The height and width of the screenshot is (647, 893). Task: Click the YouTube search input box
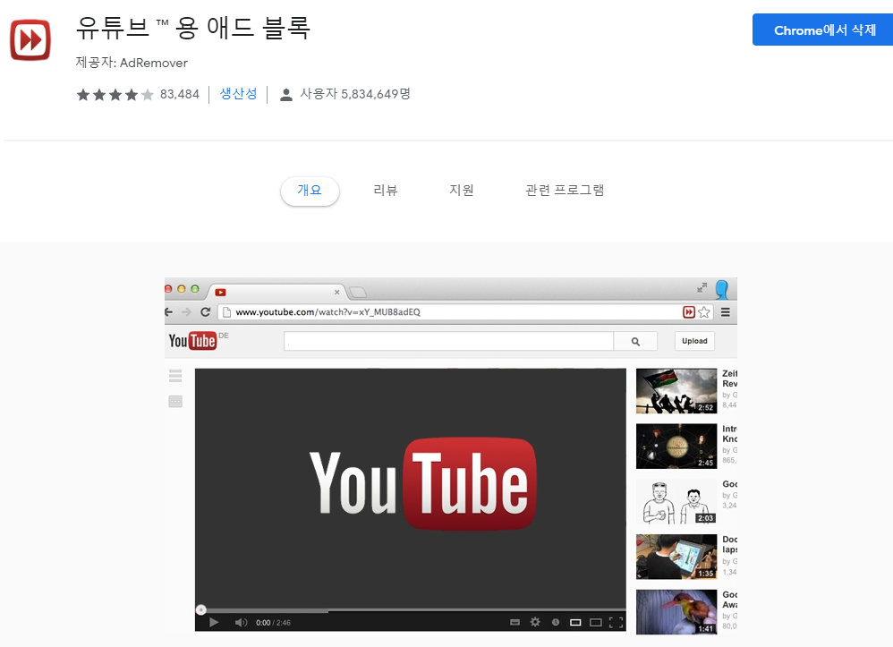click(x=449, y=341)
